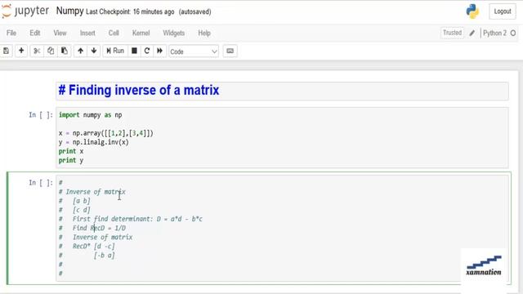Paste cells below icon

(65, 51)
